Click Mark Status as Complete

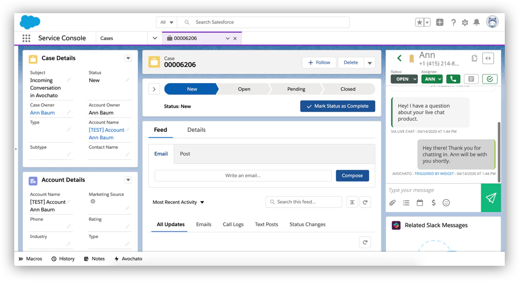coord(338,106)
